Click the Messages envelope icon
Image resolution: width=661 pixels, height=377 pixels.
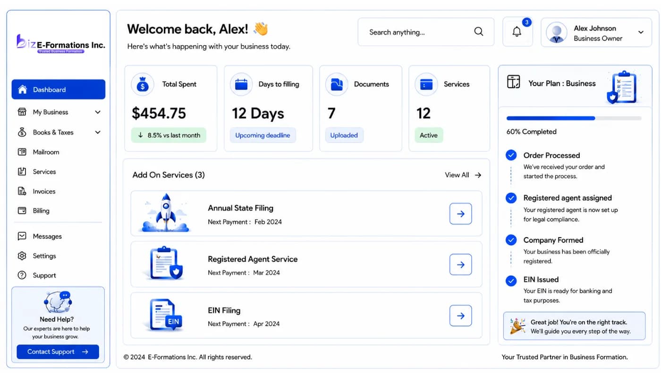click(22, 236)
